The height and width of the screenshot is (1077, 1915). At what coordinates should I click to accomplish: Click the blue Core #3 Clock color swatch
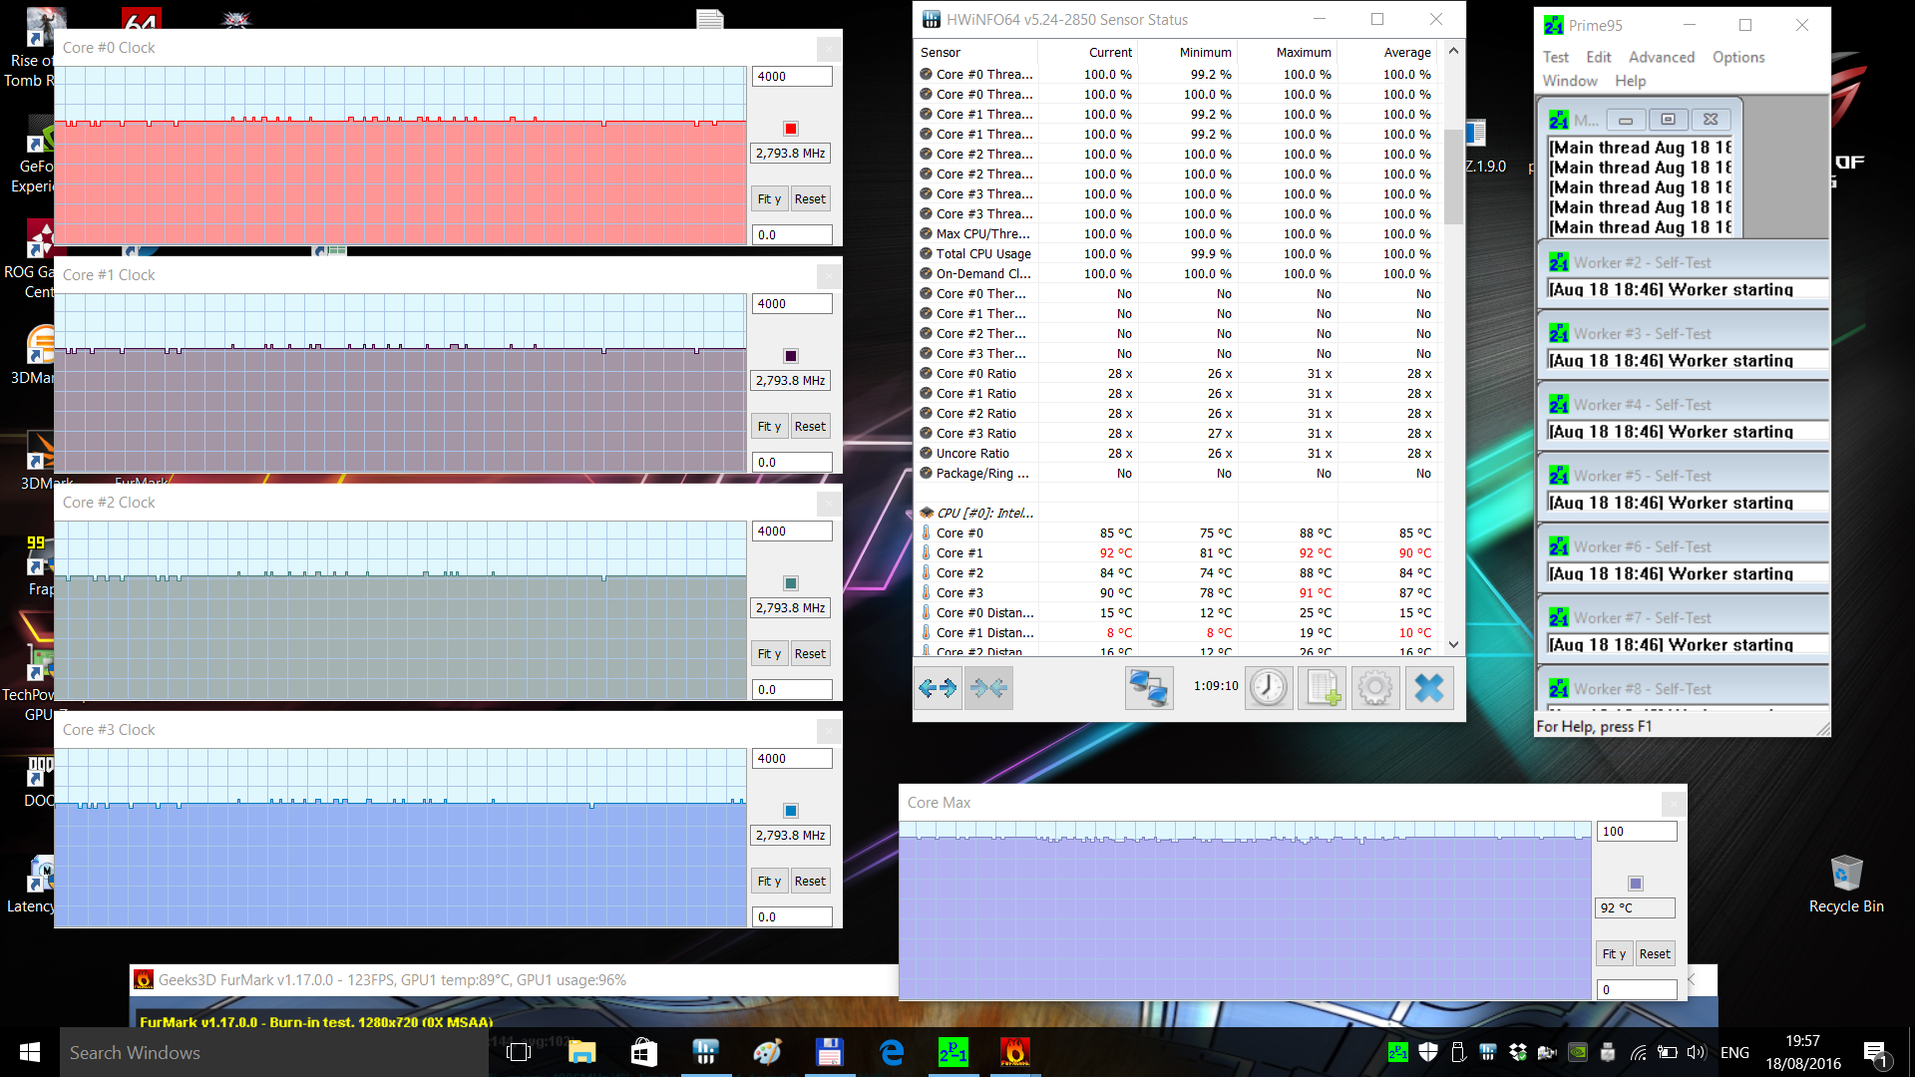791,811
